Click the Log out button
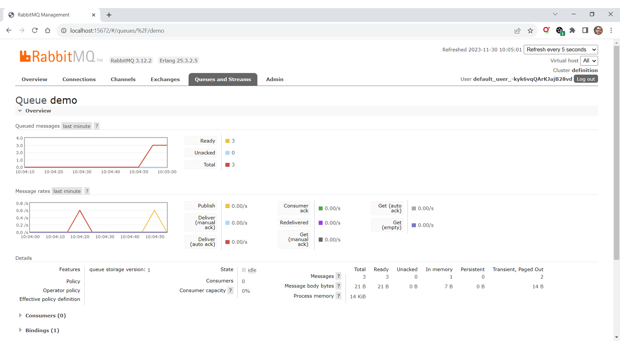Image resolution: width=620 pixels, height=349 pixels. pos(586,79)
